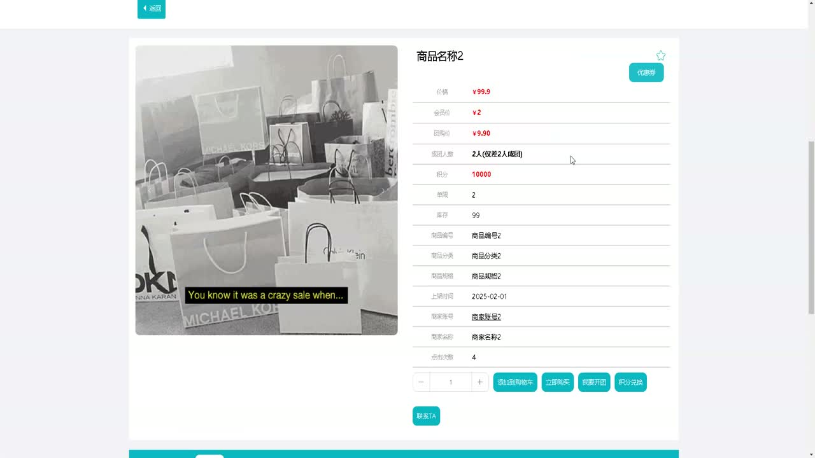Open the 优惠券 coupon button
This screenshot has width=815, height=458.
click(x=646, y=73)
